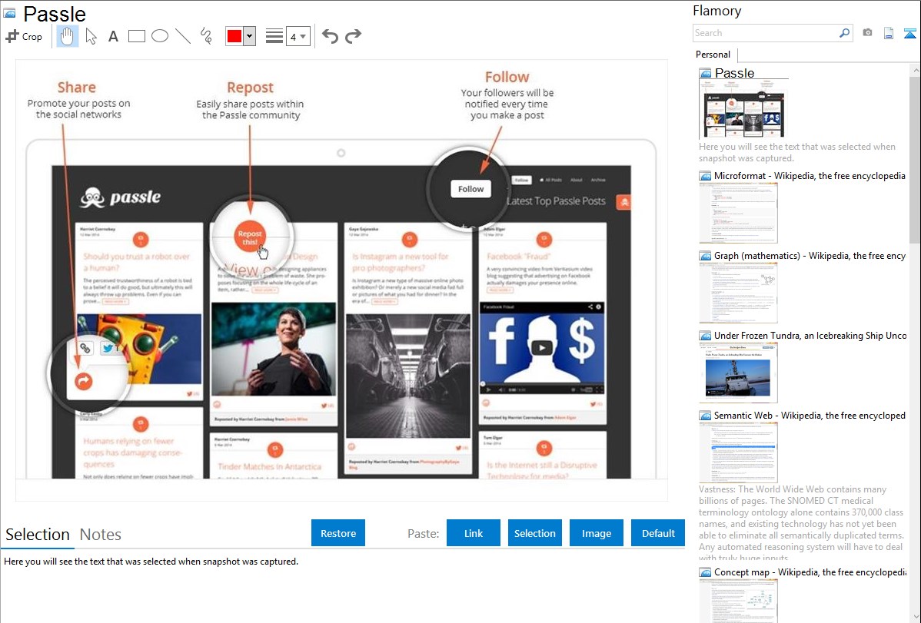Screen dimensions: 921x623
Task: Switch to the Notes tab
Action: pos(101,535)
